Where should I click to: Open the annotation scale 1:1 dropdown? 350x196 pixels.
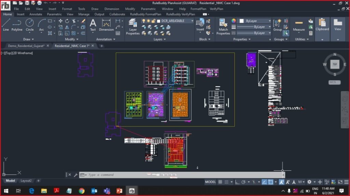301,182
